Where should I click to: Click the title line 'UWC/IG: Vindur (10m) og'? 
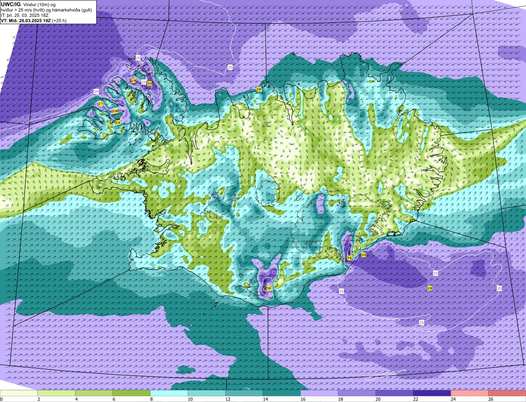(28, 5)
